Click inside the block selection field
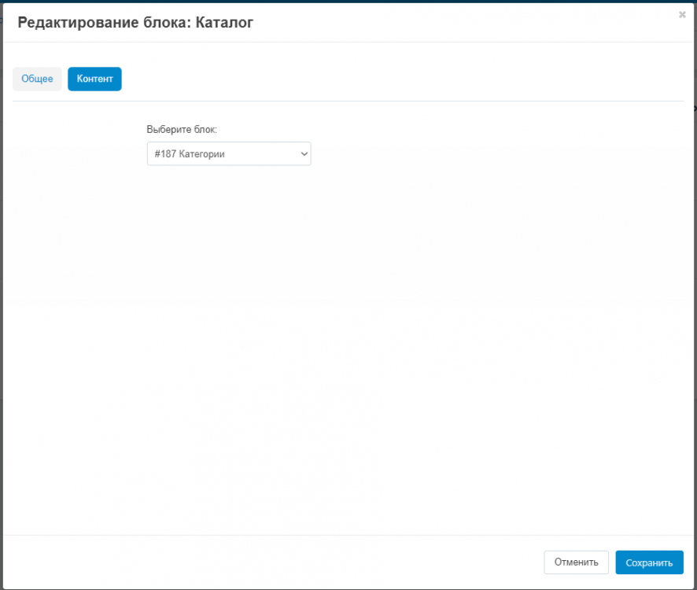The width and height of the screenshot is (697, 590). coord(220,153)
